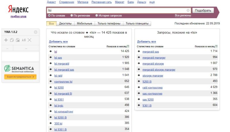Screen dimensions: 230x132
Task: Click 'Подобрать' button
Action: click(203, 10)
